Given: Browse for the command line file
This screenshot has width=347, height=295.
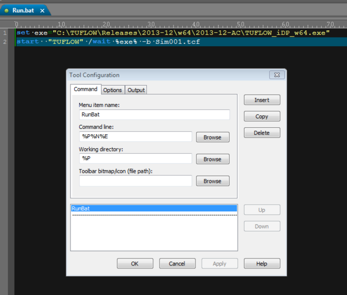Looking at the screenshot, I should tap(212, 137).
